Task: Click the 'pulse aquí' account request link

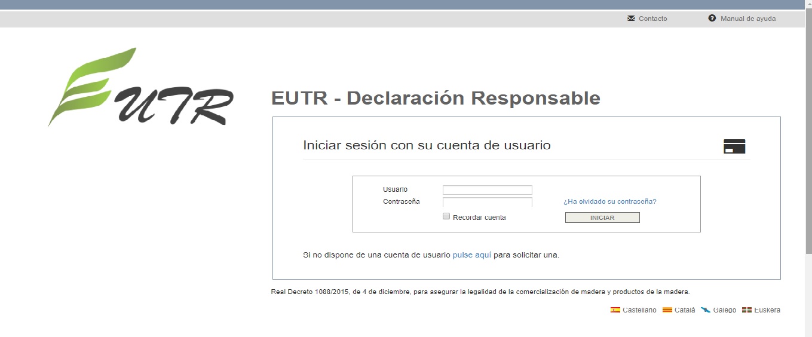Action: [x=472, y=255]
